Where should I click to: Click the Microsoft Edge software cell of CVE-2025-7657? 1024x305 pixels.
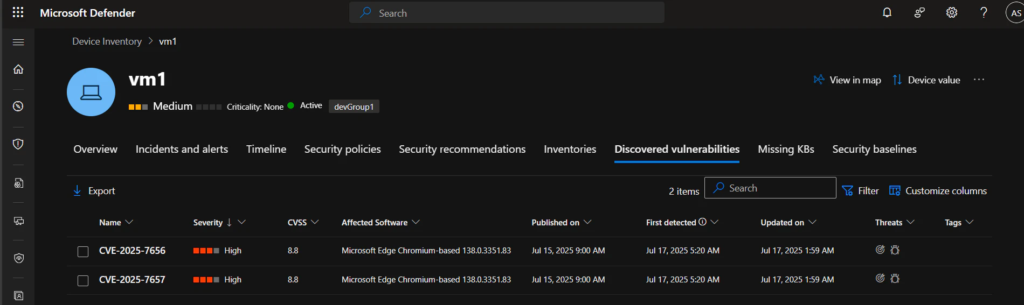426,280
